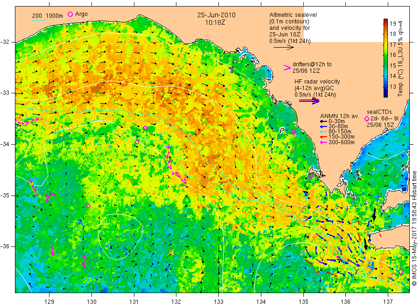Click the 'Altimetric sealevel' text

tap(293, 15)
